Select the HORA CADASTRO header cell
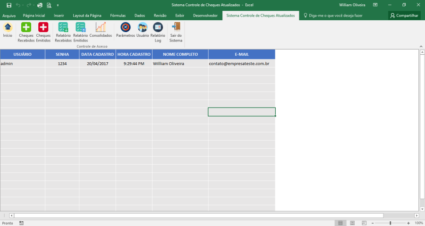This screenshot has height=226, width=425. tap(134, 54)
